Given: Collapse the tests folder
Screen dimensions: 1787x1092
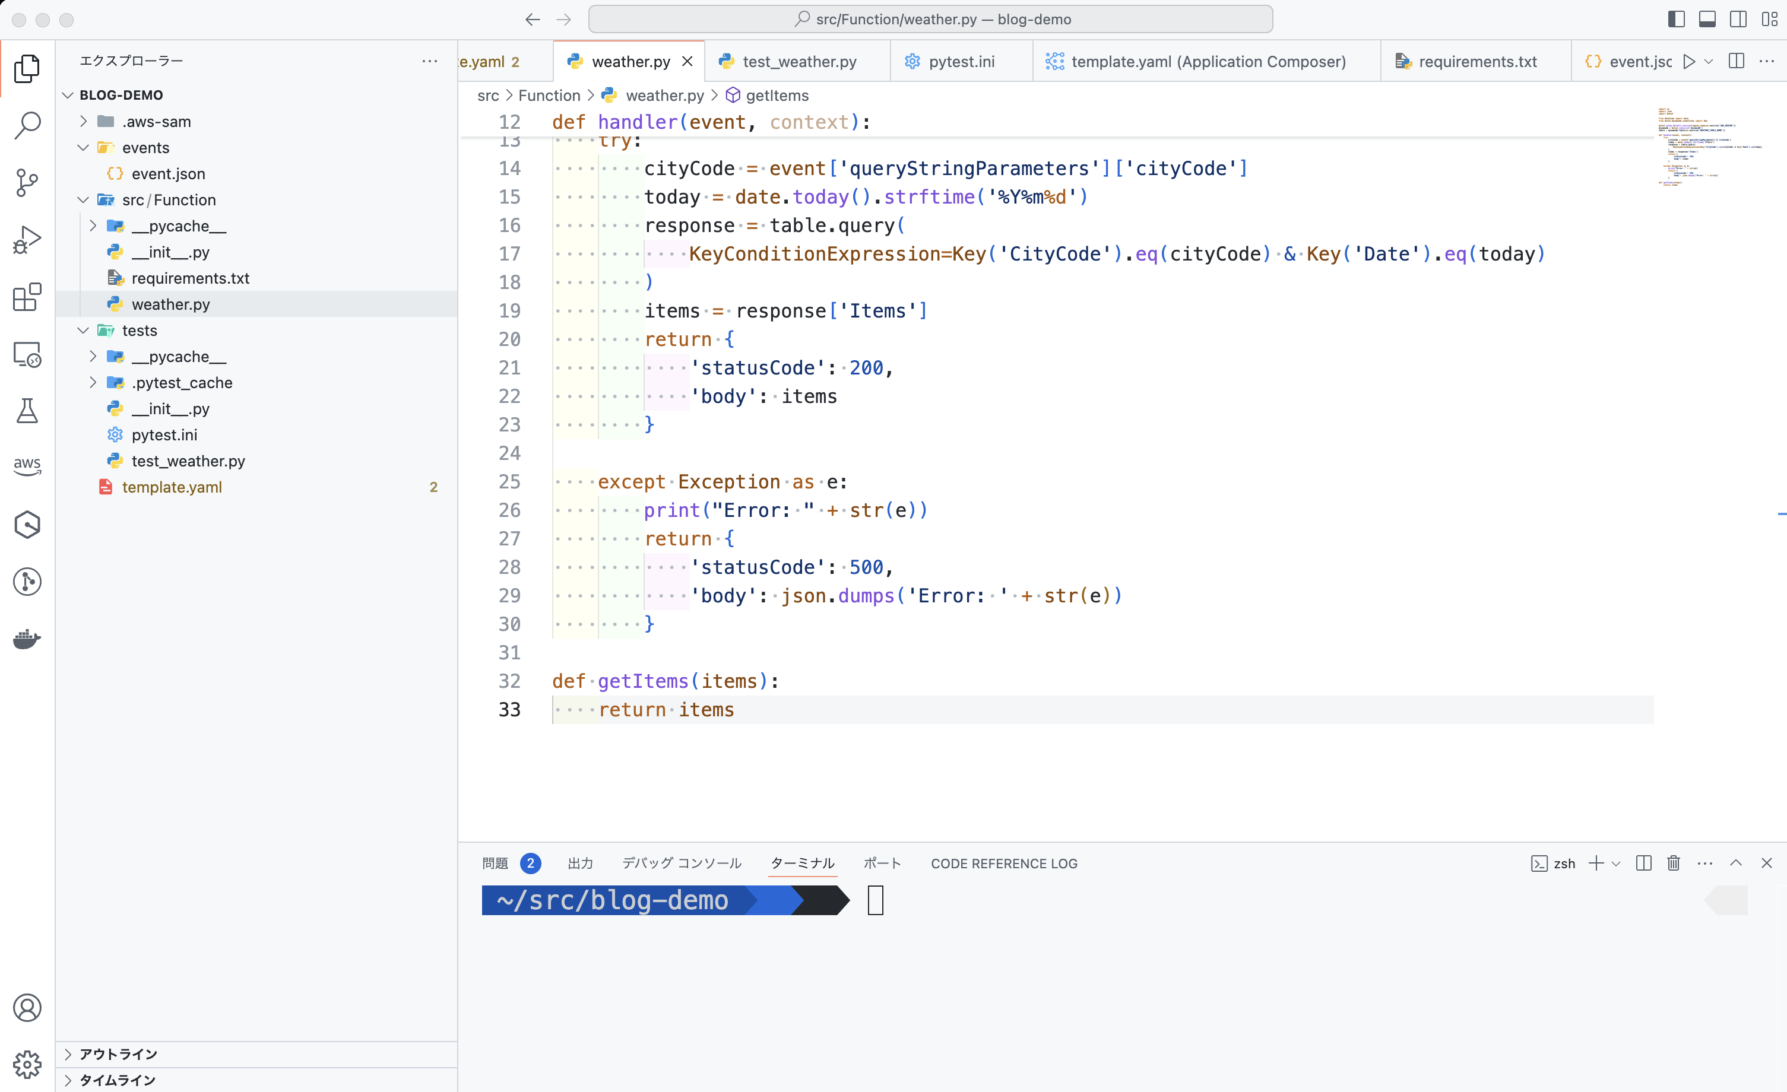Looking at the screenshot, I should (x=83, y=330).
